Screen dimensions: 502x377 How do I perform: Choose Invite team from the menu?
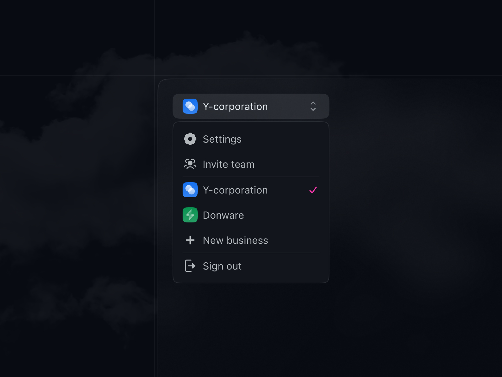pyautogui.click(x=251, y=164)
